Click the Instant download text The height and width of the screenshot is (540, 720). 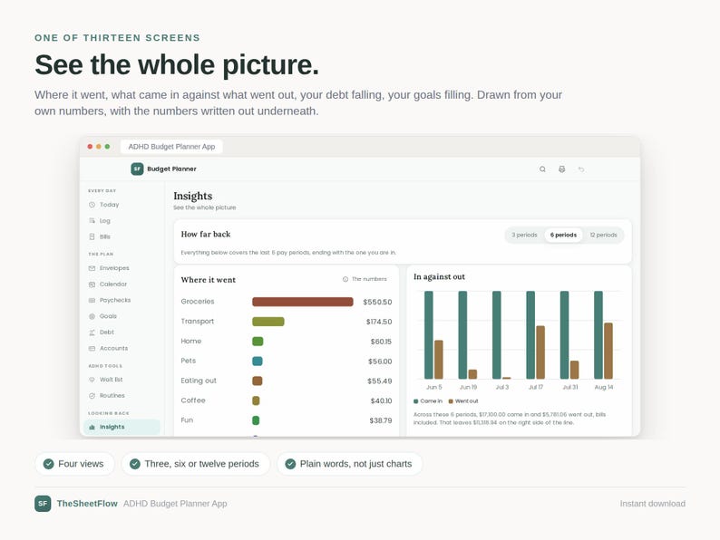[653, 504]
